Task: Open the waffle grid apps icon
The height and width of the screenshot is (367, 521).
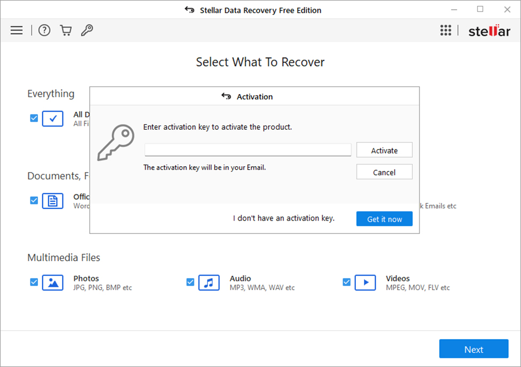Action: click(446, 30)
